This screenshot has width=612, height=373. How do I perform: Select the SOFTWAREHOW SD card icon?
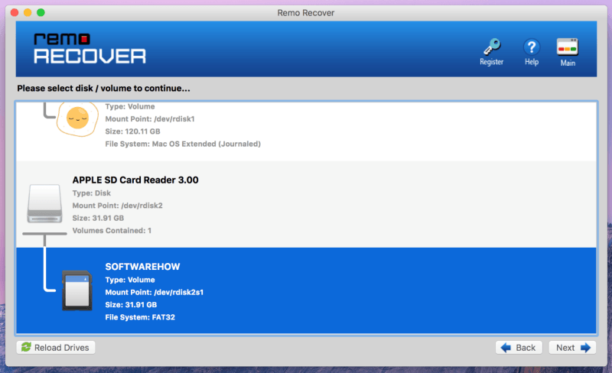point(77,290)
